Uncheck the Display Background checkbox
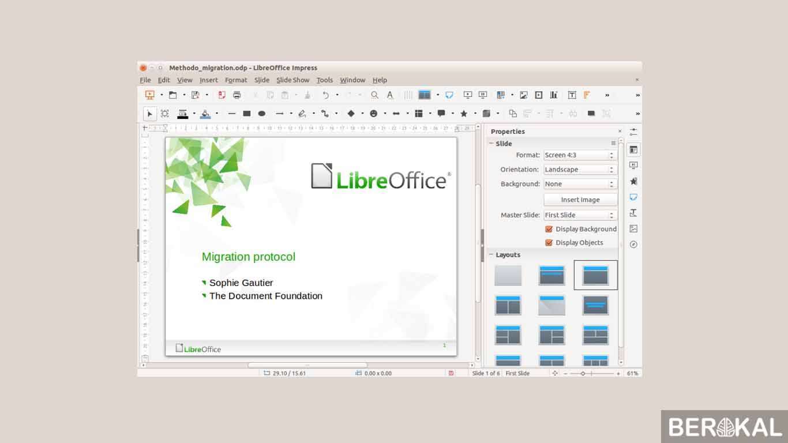Image resolution: width=788 pixels, height=443 pixels. 549,228
